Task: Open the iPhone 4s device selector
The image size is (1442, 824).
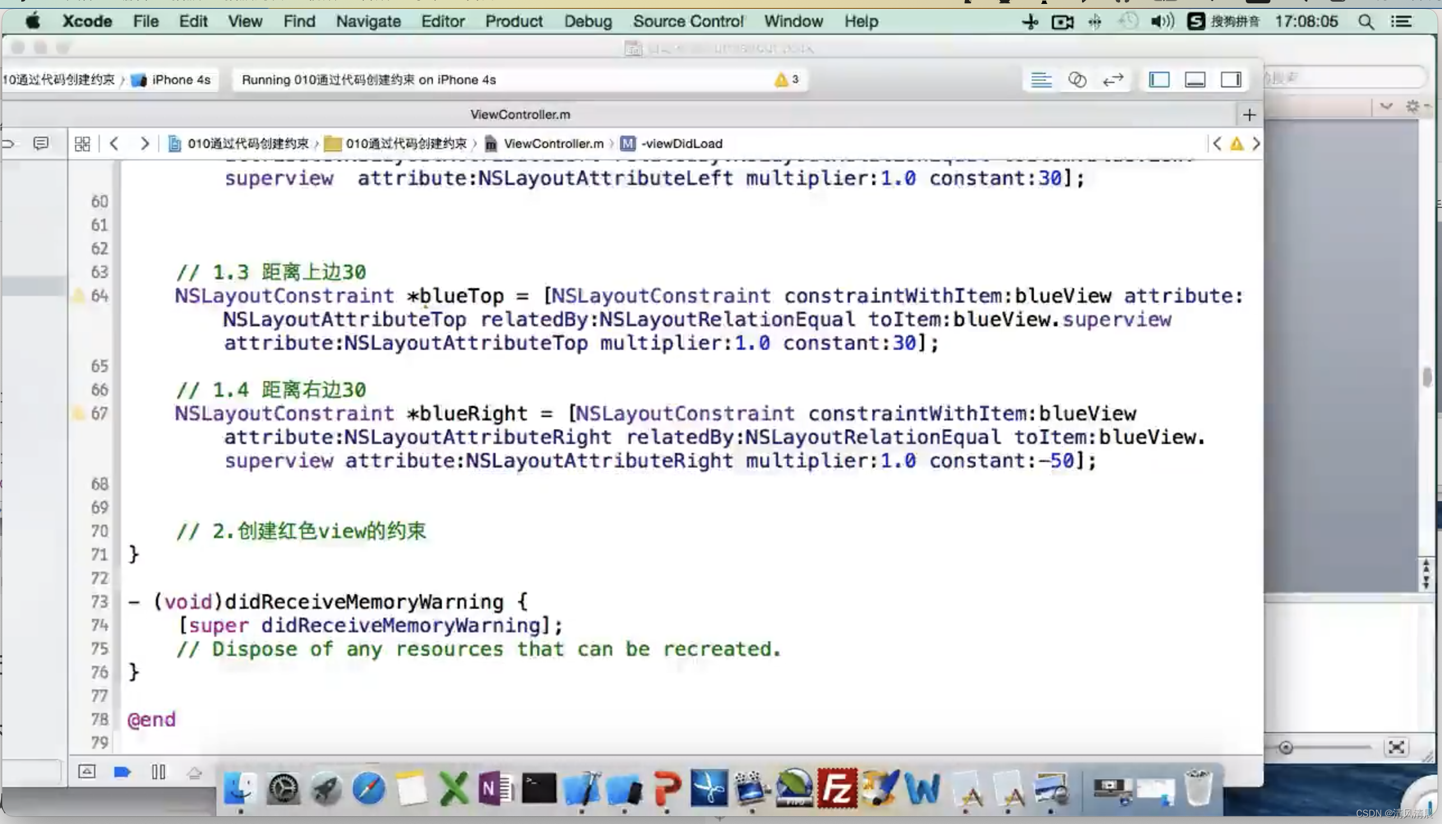Action: tap(173, 80)
